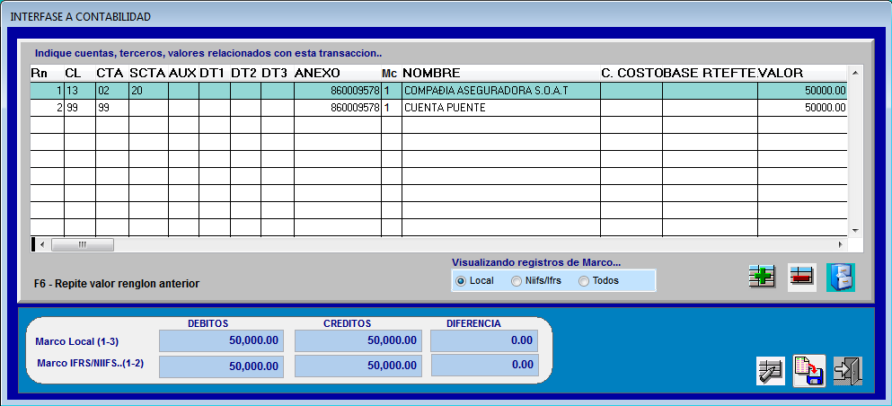Select the Local radio option
The height and width of the screenshot is (406, 892).
coord(475,281)
